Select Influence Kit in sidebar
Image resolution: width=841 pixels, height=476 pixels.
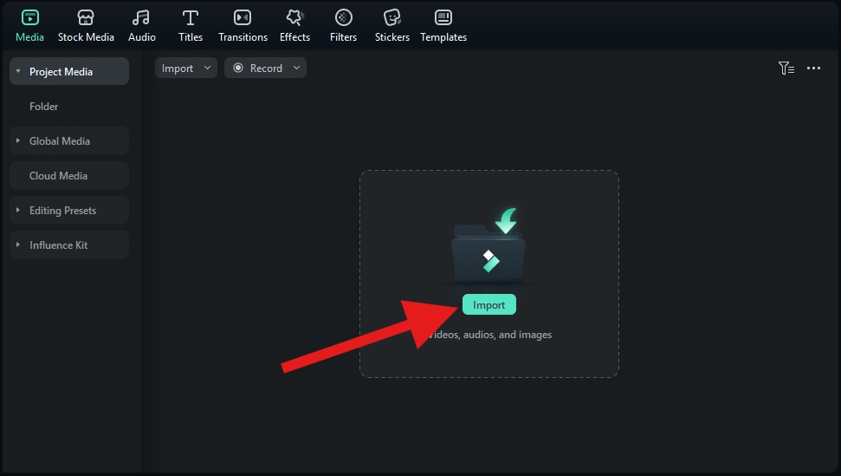click(x=69, y=245)
